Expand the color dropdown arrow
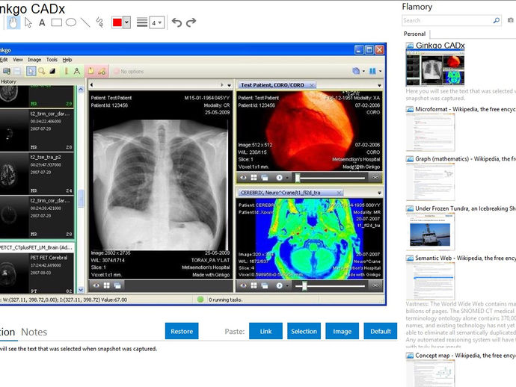 [126, 22]
